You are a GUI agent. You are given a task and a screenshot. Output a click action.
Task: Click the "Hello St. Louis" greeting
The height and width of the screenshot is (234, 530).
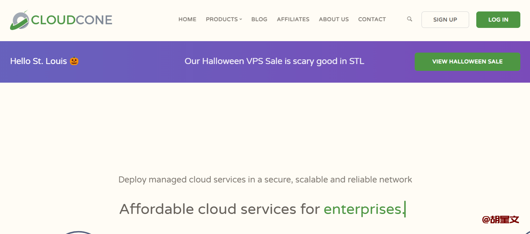(38, 61)
